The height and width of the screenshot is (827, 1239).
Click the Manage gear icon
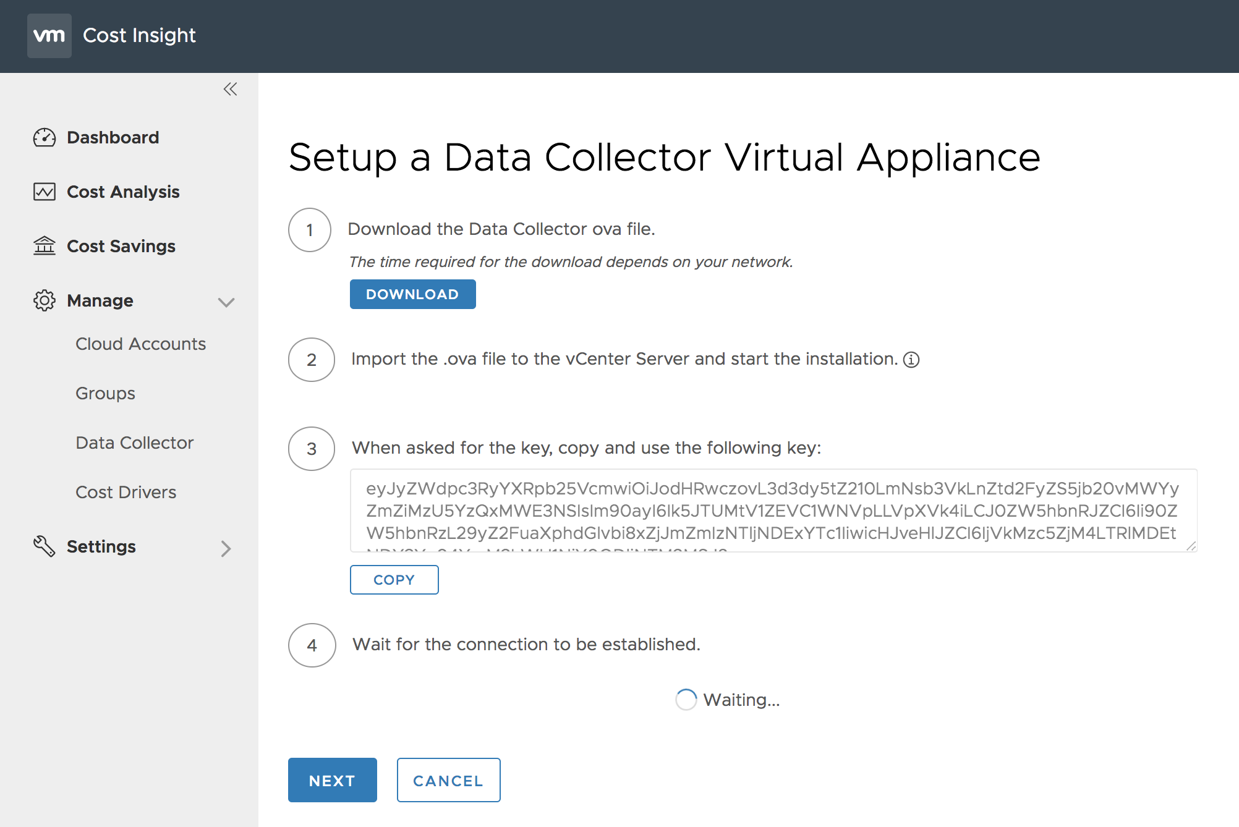point(45,300)
